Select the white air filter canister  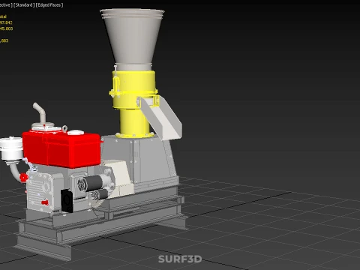[x=11, y=149]
